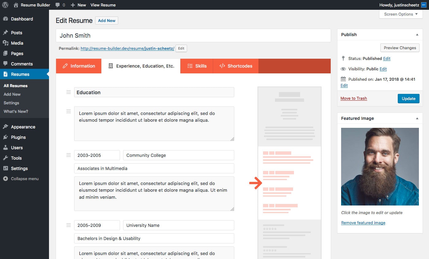Click "+ New" in the admin toolbar

pos(78,5)
